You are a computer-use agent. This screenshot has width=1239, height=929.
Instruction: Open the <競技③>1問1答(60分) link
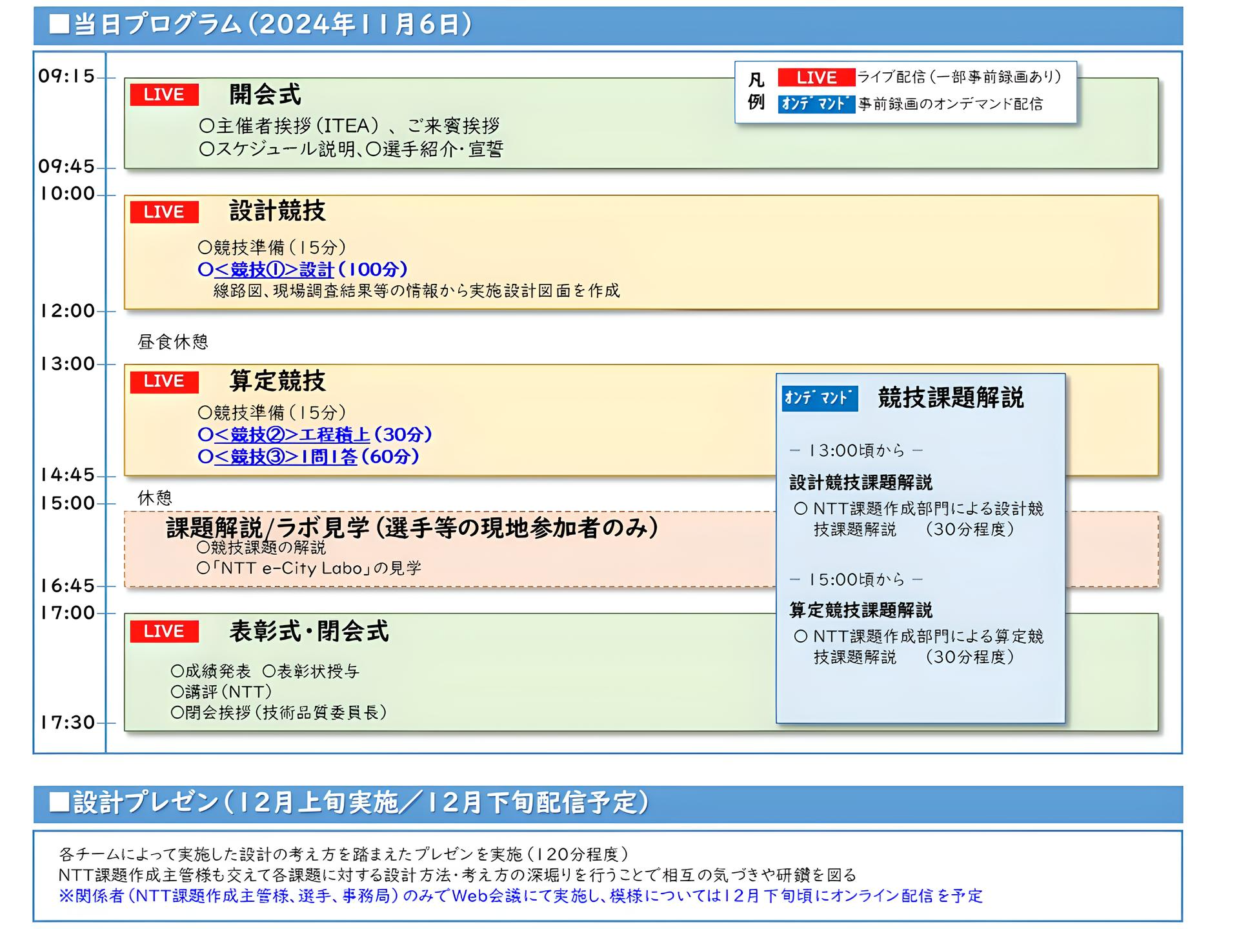pyautogui.click(x=308, y=457)
